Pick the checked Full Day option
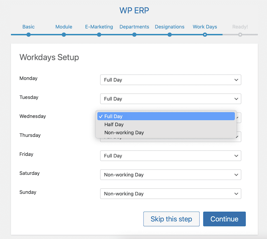 [166, 116]
